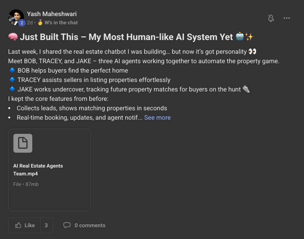The height and width of the screenshot is (239, 304).
Task: Click the gray file document icon
Action: pos(23,143)
